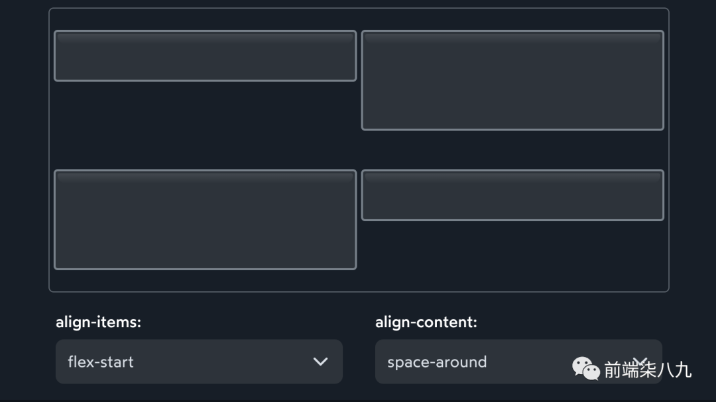Click the 前端柒八九 watermark text
Image resolution: width=716 pixels, height=402 pixels.
pos(647,370)
